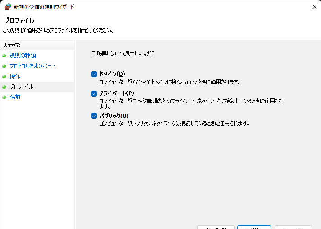This screenshot has height=229, width=321.
Task: Click green bullet beside プロトコルおよびポート step
Action: pos(5,66)
